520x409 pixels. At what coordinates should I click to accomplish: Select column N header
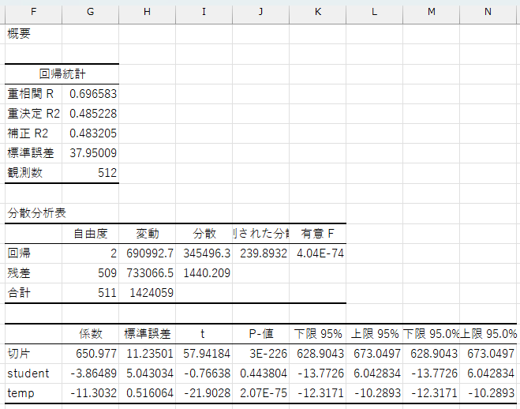[489, 13]
